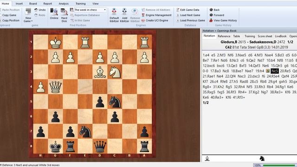
Task: Switch to the LiveBook tab
Action: point(280,36)
